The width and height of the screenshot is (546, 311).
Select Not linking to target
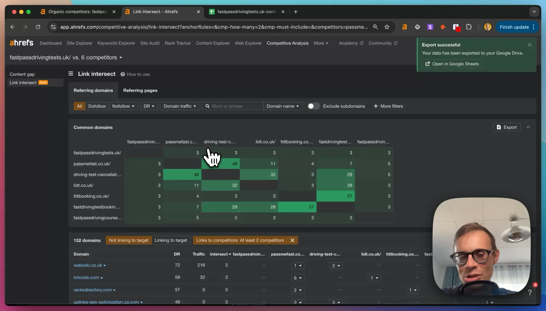tap(129, 240)
